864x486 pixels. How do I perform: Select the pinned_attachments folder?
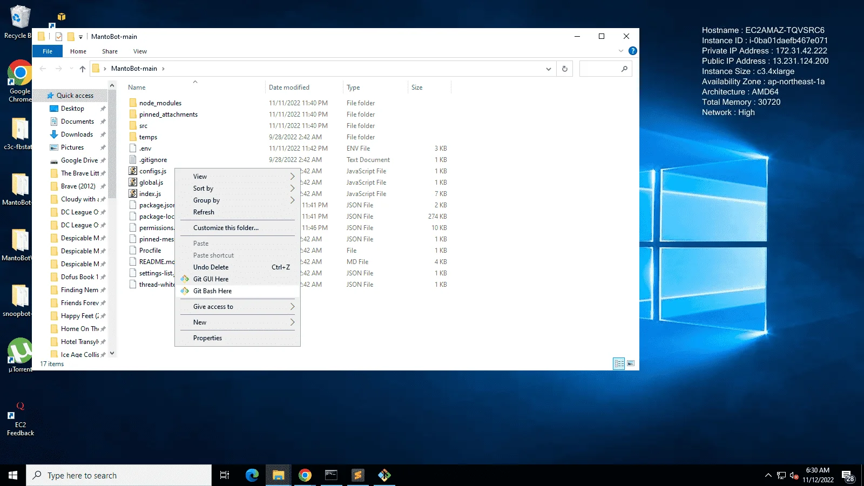click(168, 114)
